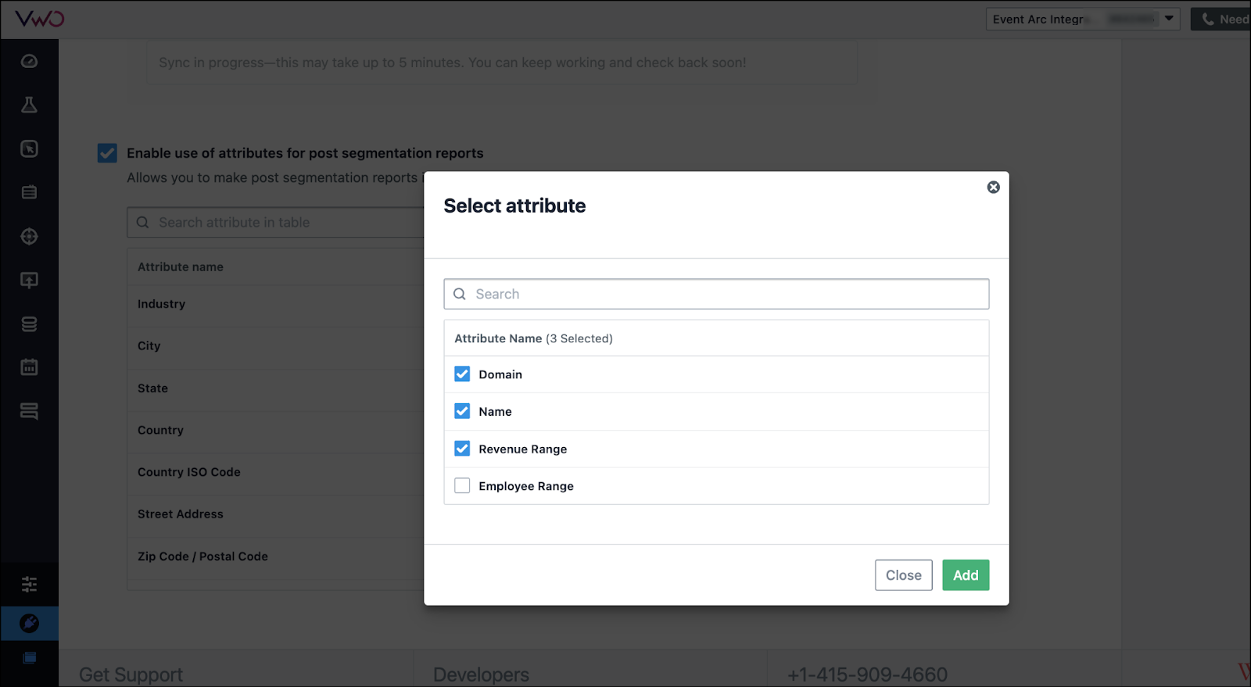Click the Country ISO Code row

point(275,472)
